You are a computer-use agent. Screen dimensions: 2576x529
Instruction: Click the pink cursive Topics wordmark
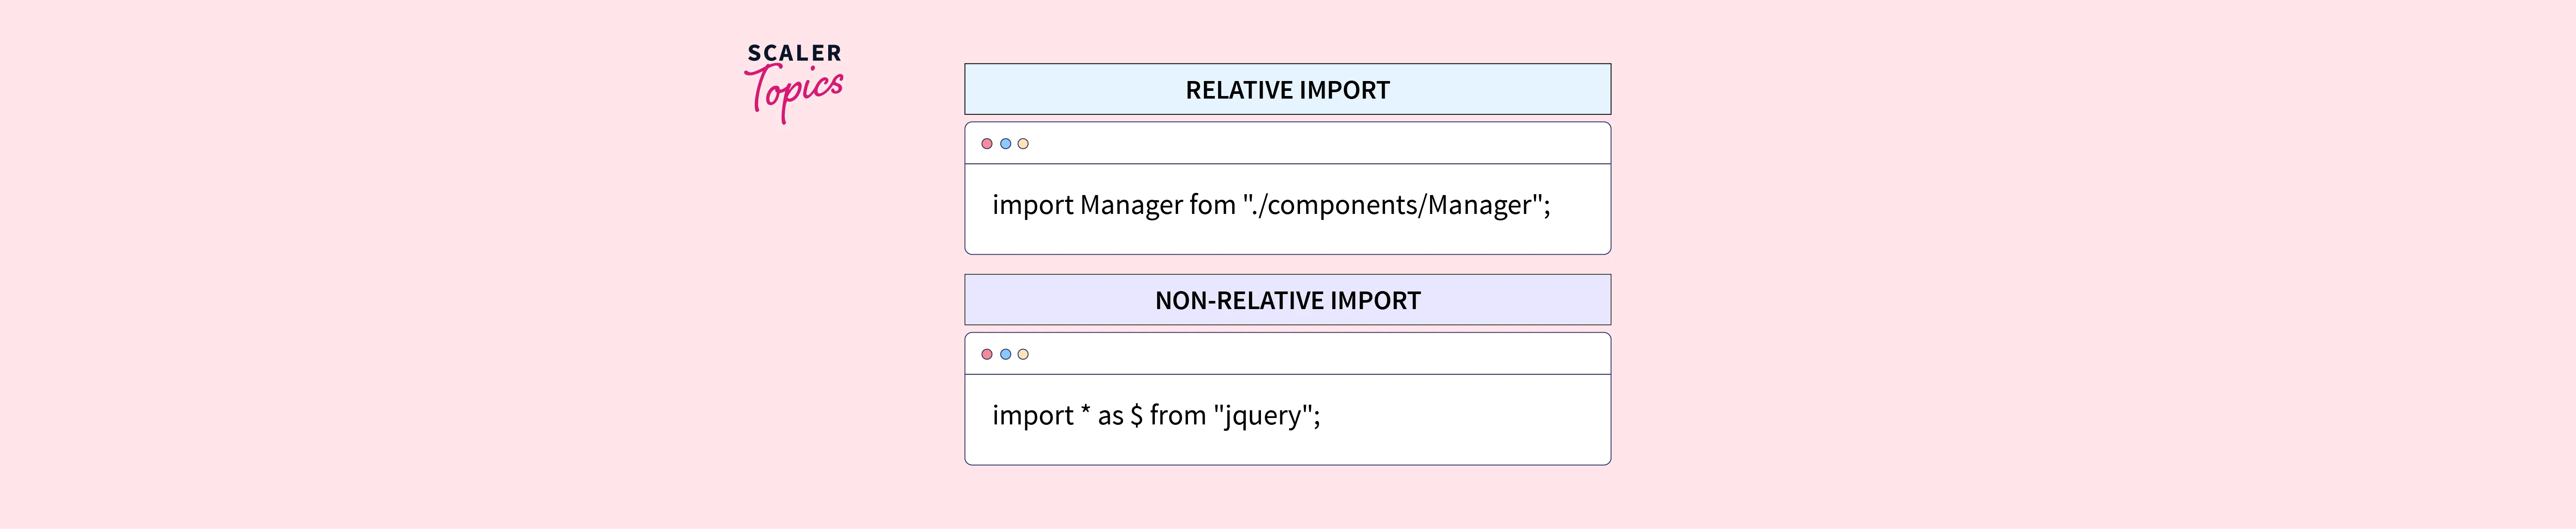click(795, 92)
